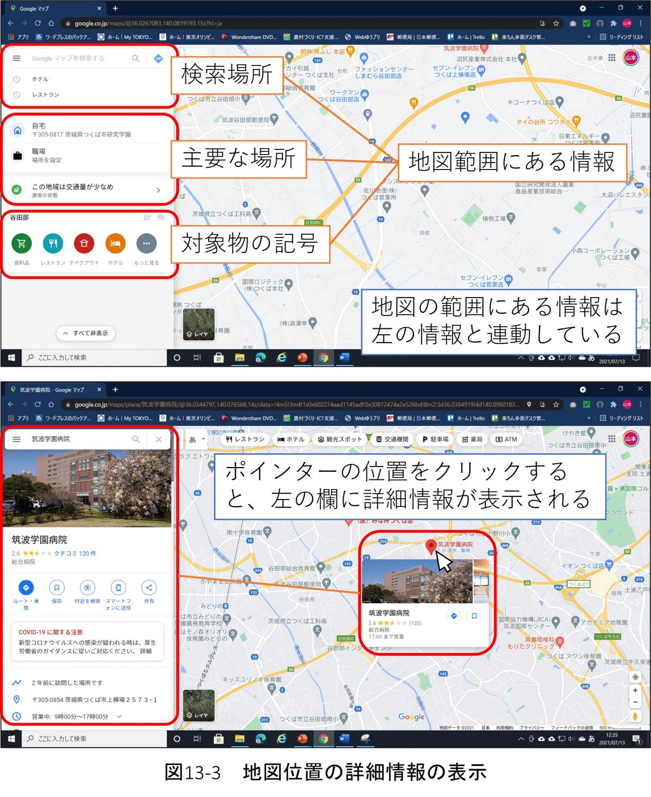This screenshot has width=651, height=797.
Task: Click the スマートフォンに送信 icon
Action: [118, 587]
